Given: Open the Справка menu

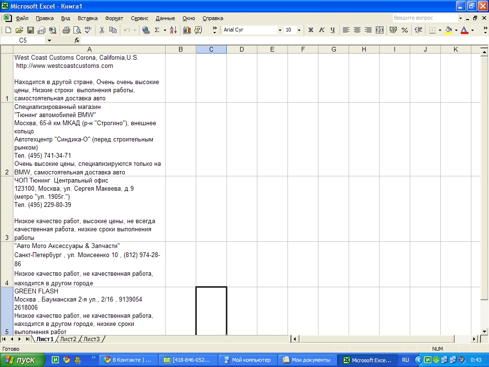Looking at the screenshot, I should coord(213,18).
